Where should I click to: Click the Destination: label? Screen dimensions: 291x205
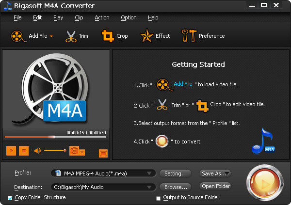[28, 187]
